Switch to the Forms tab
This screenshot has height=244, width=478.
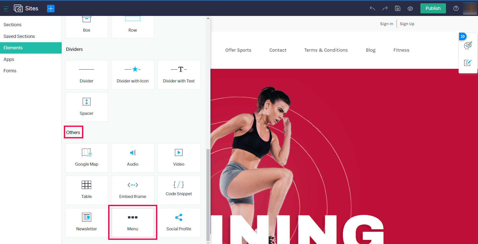(x=31, y=71)
